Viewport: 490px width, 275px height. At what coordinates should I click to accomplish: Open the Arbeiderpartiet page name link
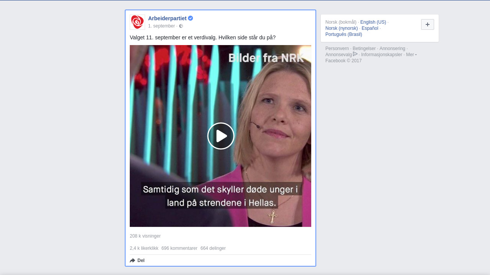167,18
